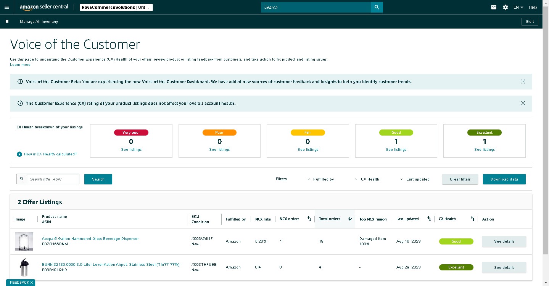The height and width of the screenshot is (286, 549).
Task: Open How is CX Health calculated link
Action: (x=50, y=154)
